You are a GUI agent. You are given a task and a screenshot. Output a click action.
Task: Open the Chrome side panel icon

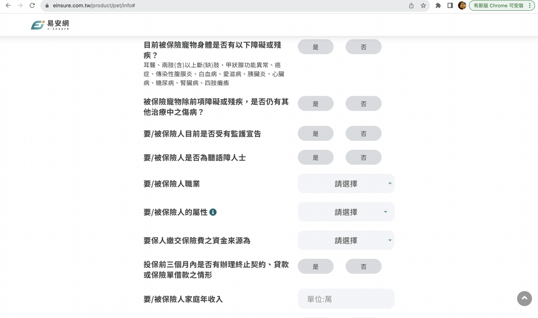tap(450, 6)
